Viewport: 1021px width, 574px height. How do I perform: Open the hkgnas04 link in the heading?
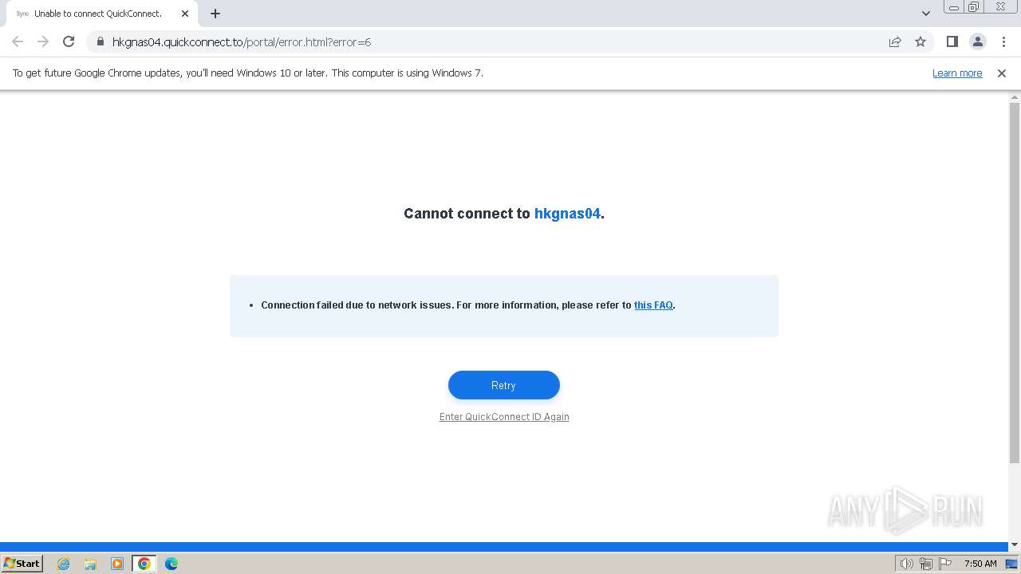(567, 213)
